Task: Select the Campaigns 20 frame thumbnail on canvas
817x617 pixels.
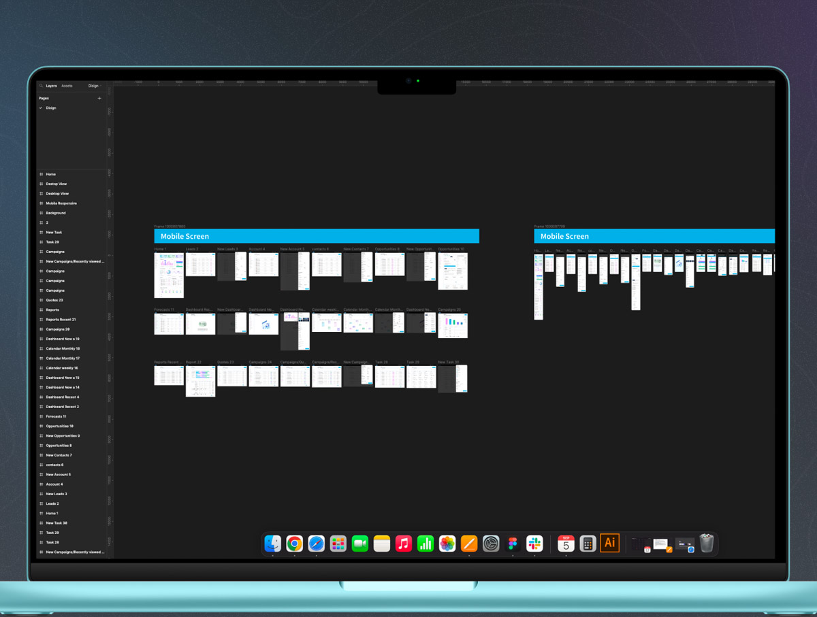Action: (453, 325)
